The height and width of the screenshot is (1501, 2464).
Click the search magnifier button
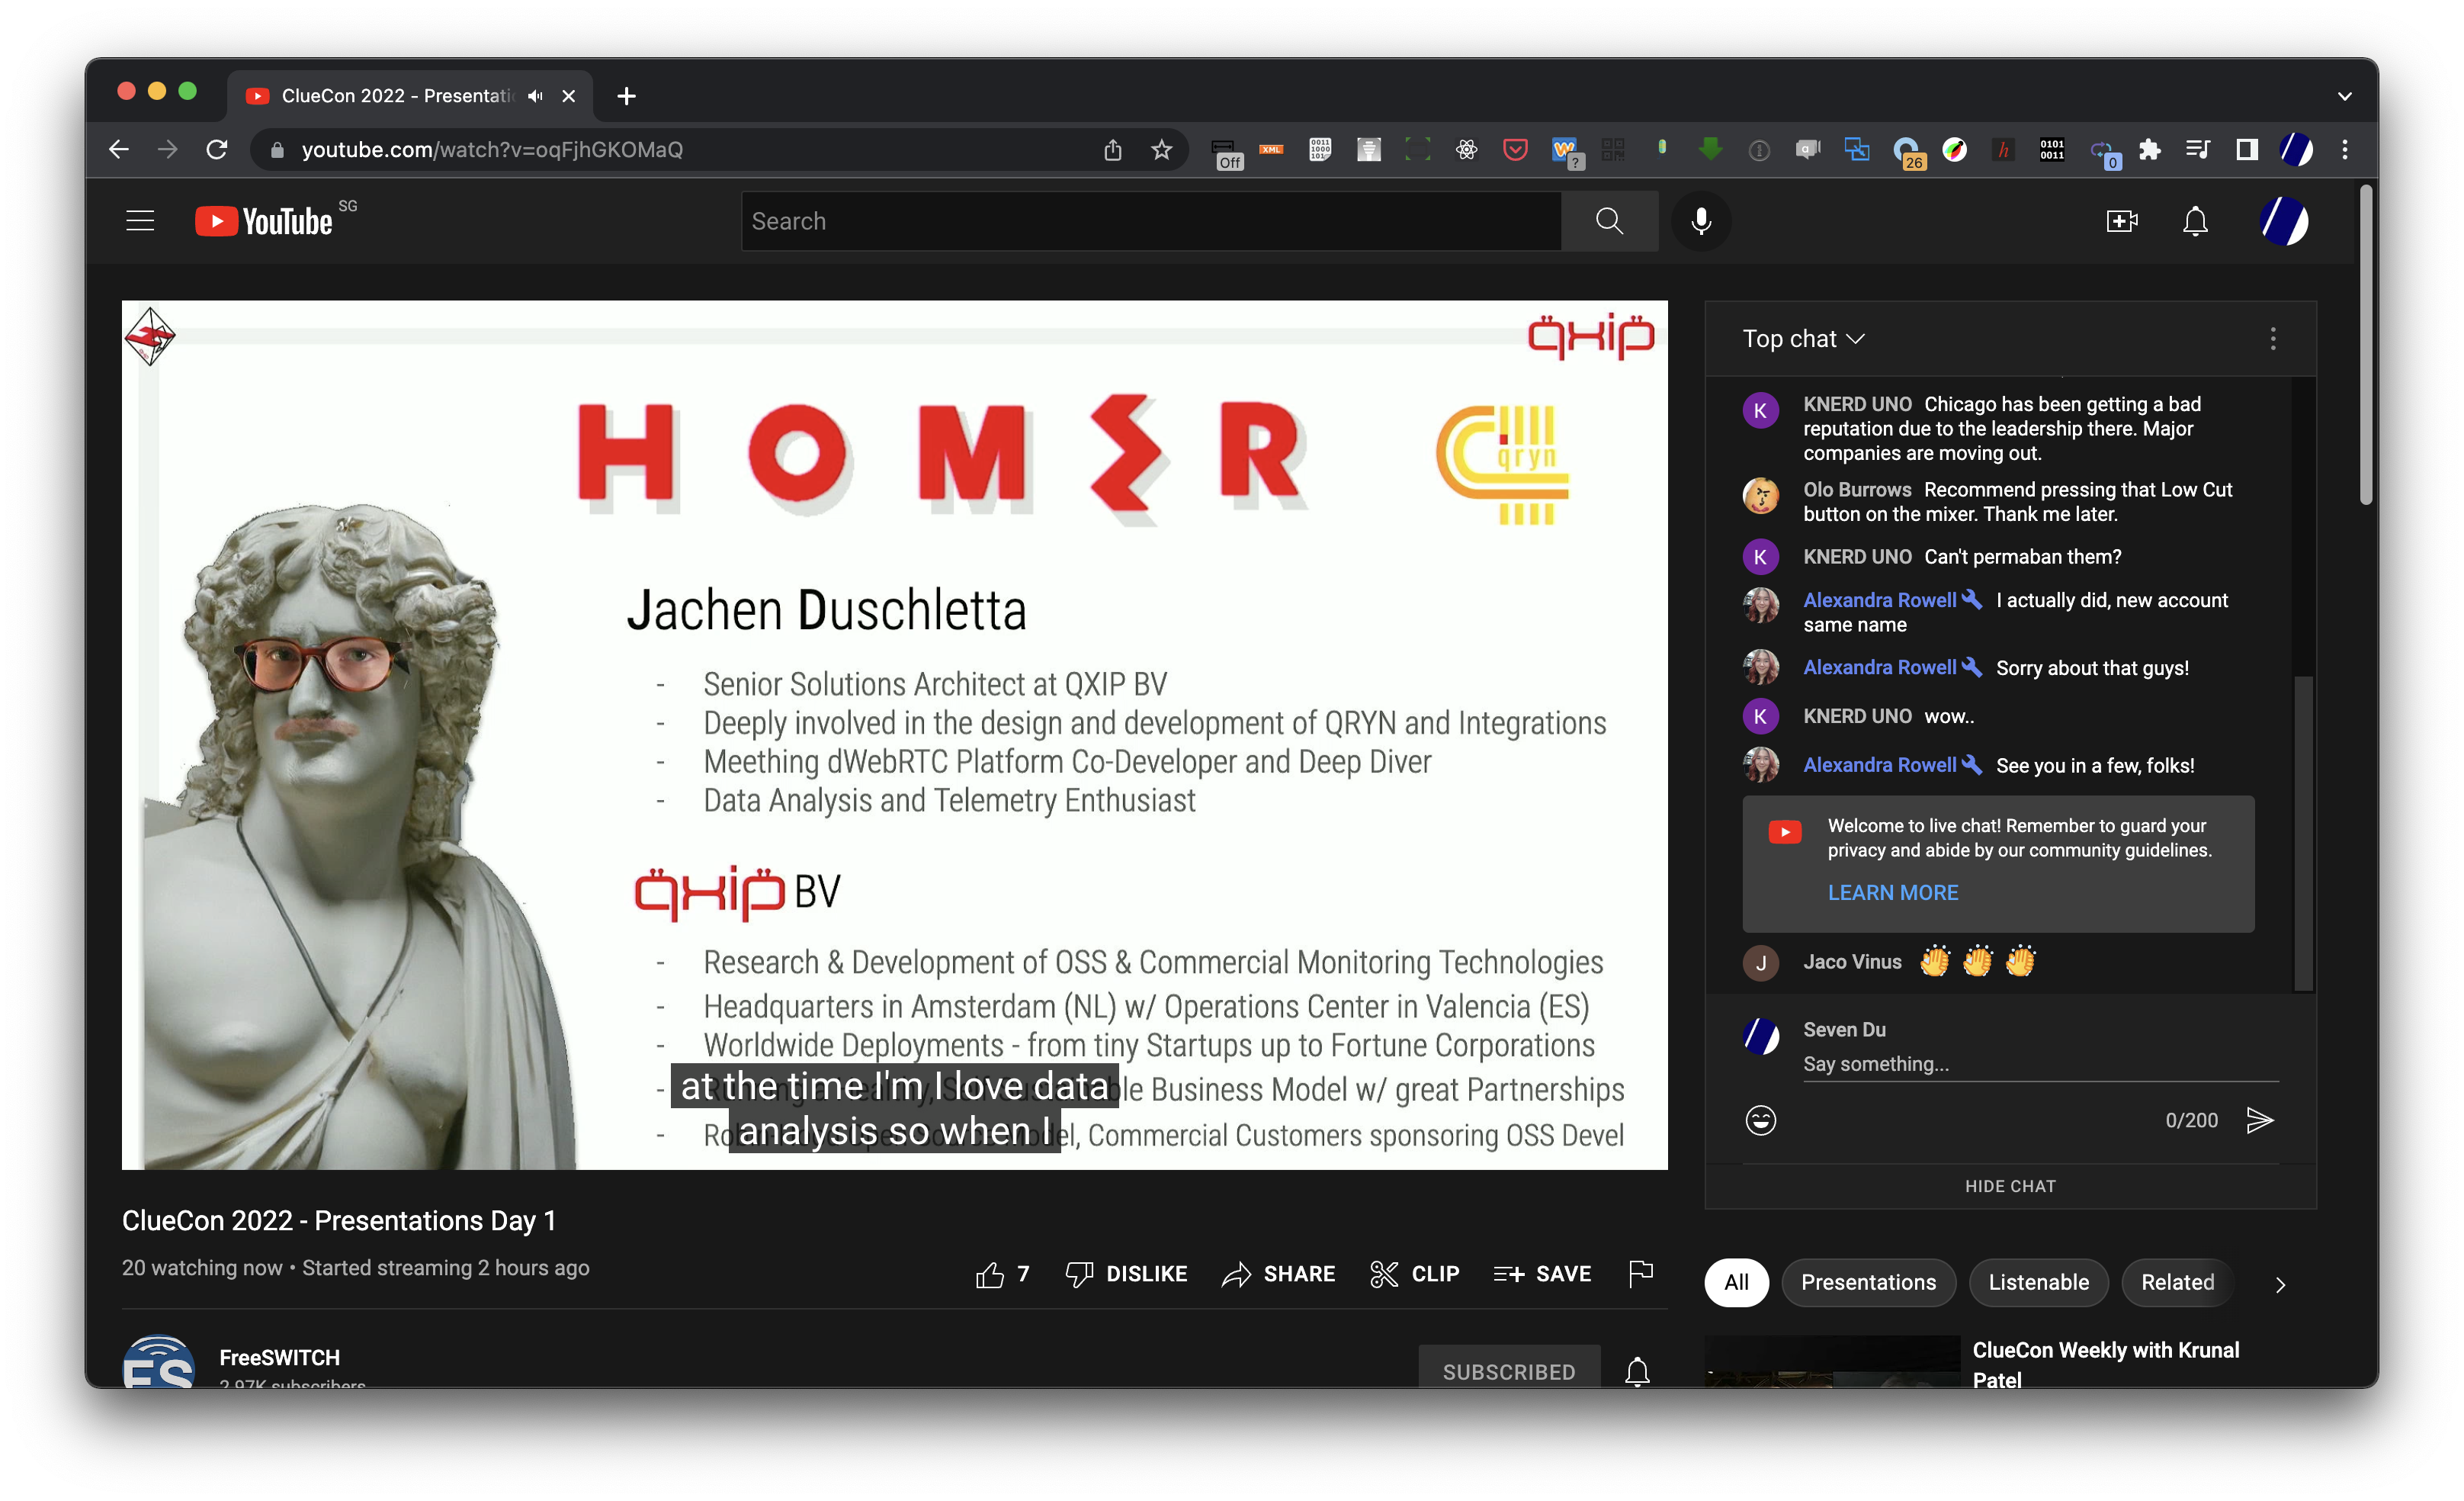[x=1609, y=221]
